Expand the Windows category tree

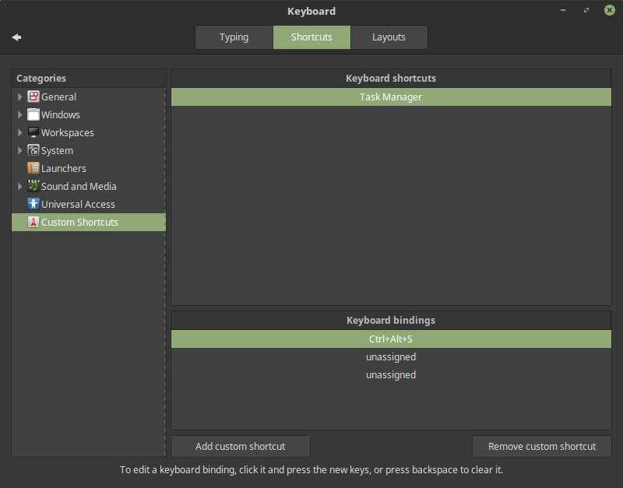19,114
